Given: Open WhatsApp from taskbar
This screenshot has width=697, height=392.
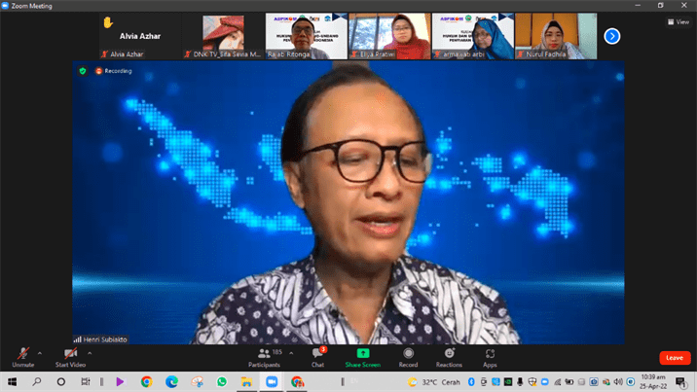Looking at the screenshot, I should tap(222, 382).
